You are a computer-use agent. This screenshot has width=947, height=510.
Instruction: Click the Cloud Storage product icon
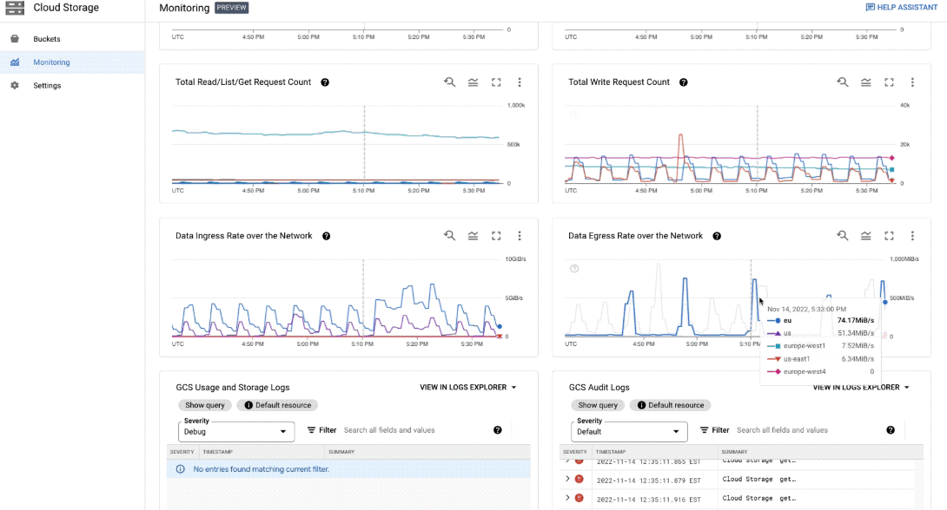point(14,8)
